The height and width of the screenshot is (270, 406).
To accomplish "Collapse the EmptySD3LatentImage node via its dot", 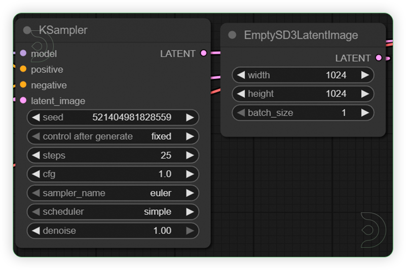I will pos(232,35).
